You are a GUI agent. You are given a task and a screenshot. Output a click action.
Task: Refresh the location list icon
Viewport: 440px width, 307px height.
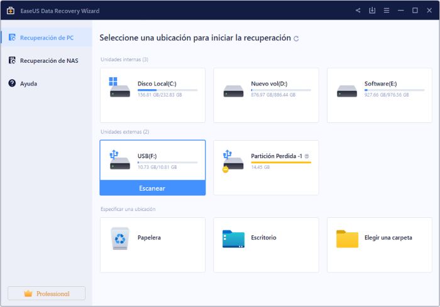[x=296, y=39]
